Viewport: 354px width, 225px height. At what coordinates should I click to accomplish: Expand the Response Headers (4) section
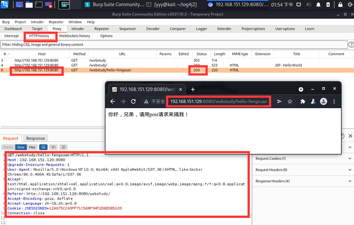(x=303, y=181)
